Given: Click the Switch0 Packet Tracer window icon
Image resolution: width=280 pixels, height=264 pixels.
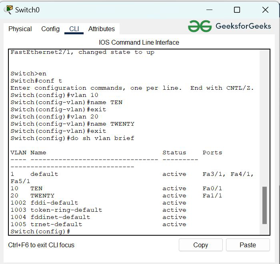Looking at the screenshot, I should (x=8, y=10).
